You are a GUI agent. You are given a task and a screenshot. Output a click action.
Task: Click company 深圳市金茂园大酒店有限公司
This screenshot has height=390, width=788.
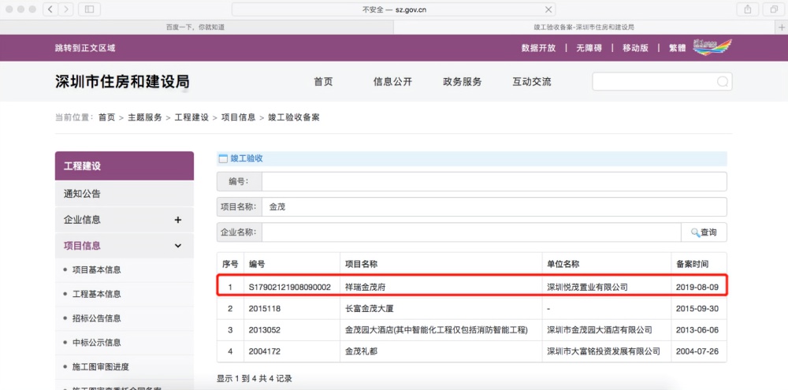pyautogui.click(x=600, y=330)
